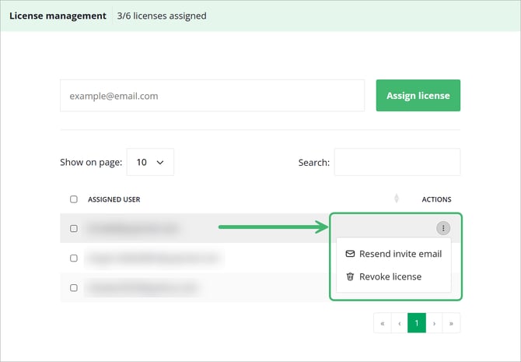
Task: Click the sort arrows icon in table header
Action: tap(397, 199)
